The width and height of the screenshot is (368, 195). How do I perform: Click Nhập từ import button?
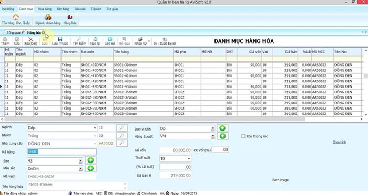click(x=140, y=41)
